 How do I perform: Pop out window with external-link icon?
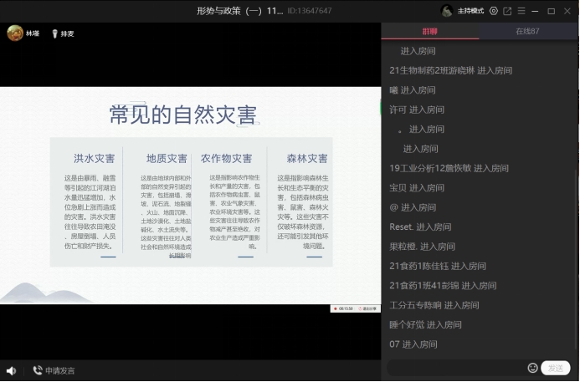pyautogui.click(x=507, y=11)
